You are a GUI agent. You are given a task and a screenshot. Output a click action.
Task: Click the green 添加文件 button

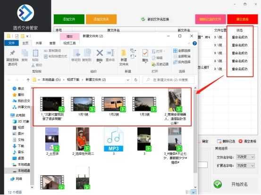(69, 19)
